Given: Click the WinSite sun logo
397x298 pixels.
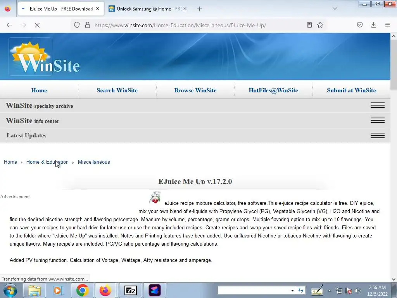Looking at the screenshot, I should click(30, 57).
